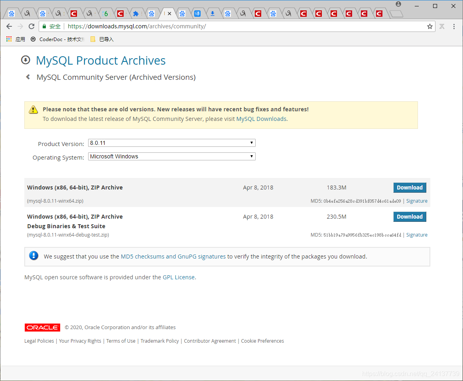The width and height of the screenshot is (463, 381).
Task: Click the MySQL Product Archives heading
Action: point(100,61)
